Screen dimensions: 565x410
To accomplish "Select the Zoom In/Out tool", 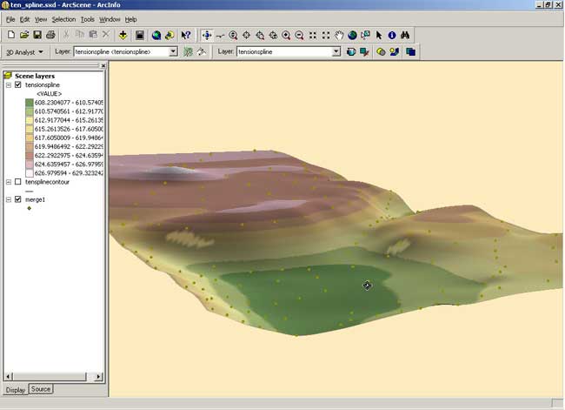I will pyautogui.click(x=233, y=35).
